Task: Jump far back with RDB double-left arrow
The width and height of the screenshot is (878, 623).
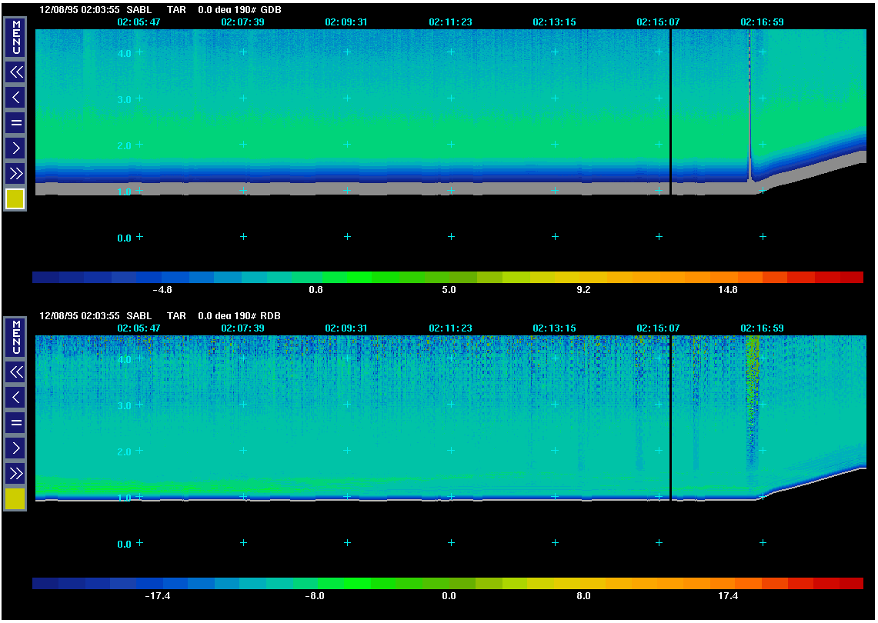Action: click(x=15, y=372)
